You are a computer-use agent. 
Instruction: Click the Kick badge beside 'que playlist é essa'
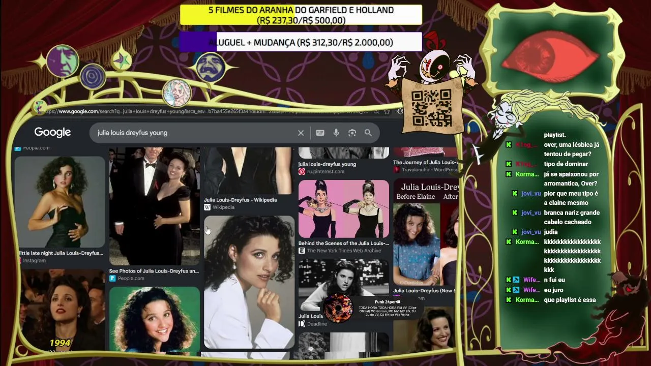pos(508,300)
